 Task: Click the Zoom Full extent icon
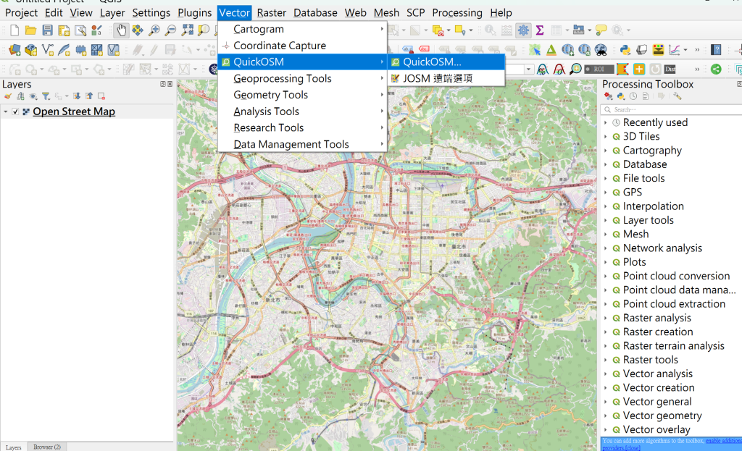click(x=188, y=30)
